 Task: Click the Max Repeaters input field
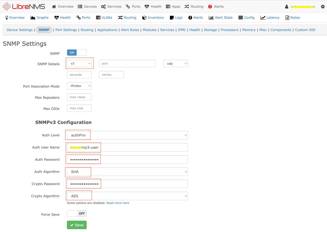[79, 97]
